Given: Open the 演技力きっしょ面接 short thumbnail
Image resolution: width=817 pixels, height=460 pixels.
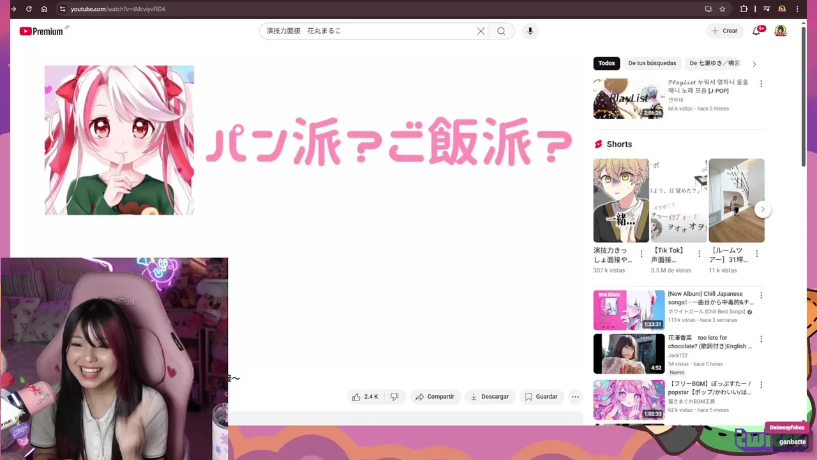Looking at the screenshot, I should [x=621, y=201].
